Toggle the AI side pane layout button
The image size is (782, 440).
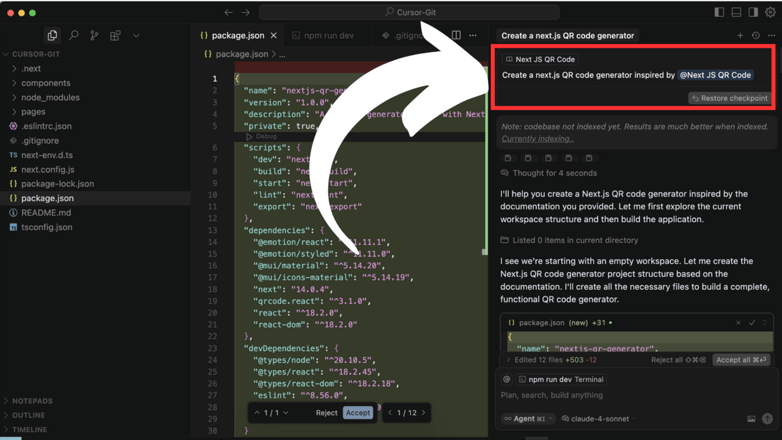tap(753, 12)
